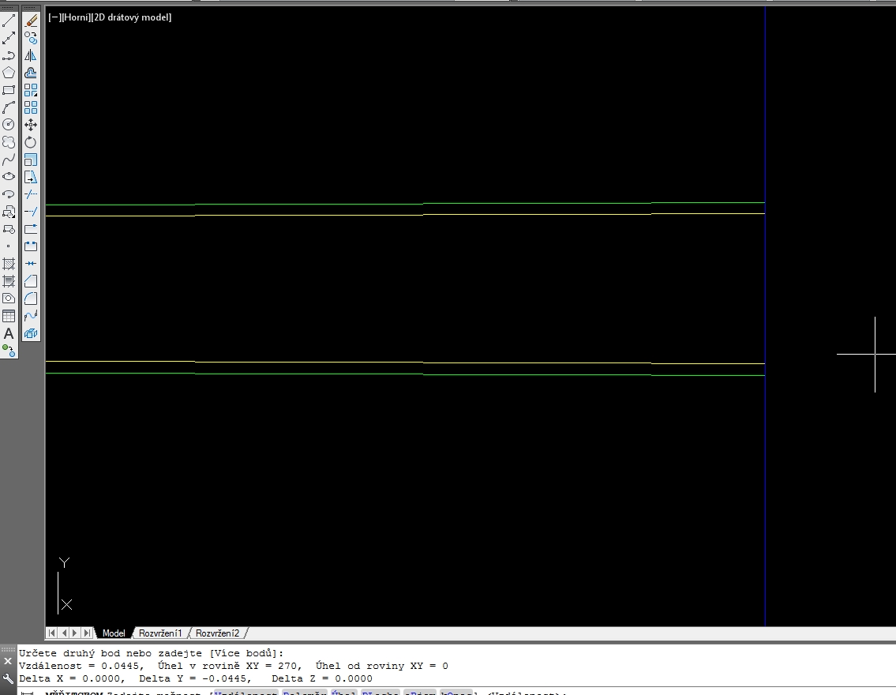This screenshot has width=896, height=695.
Task: Activate the Extend tool
Action: 31,212
